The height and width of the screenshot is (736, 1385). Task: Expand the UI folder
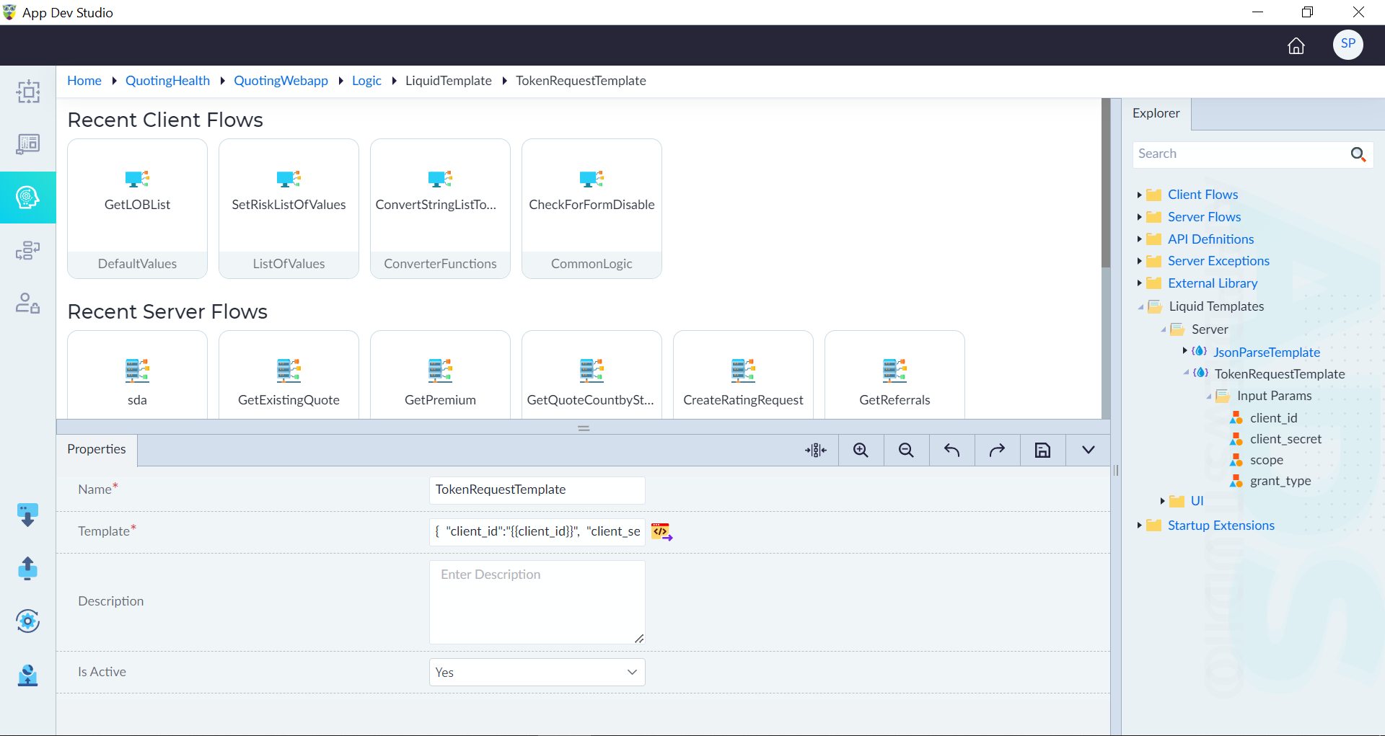pyautogui.click(x=1162, y=501)
